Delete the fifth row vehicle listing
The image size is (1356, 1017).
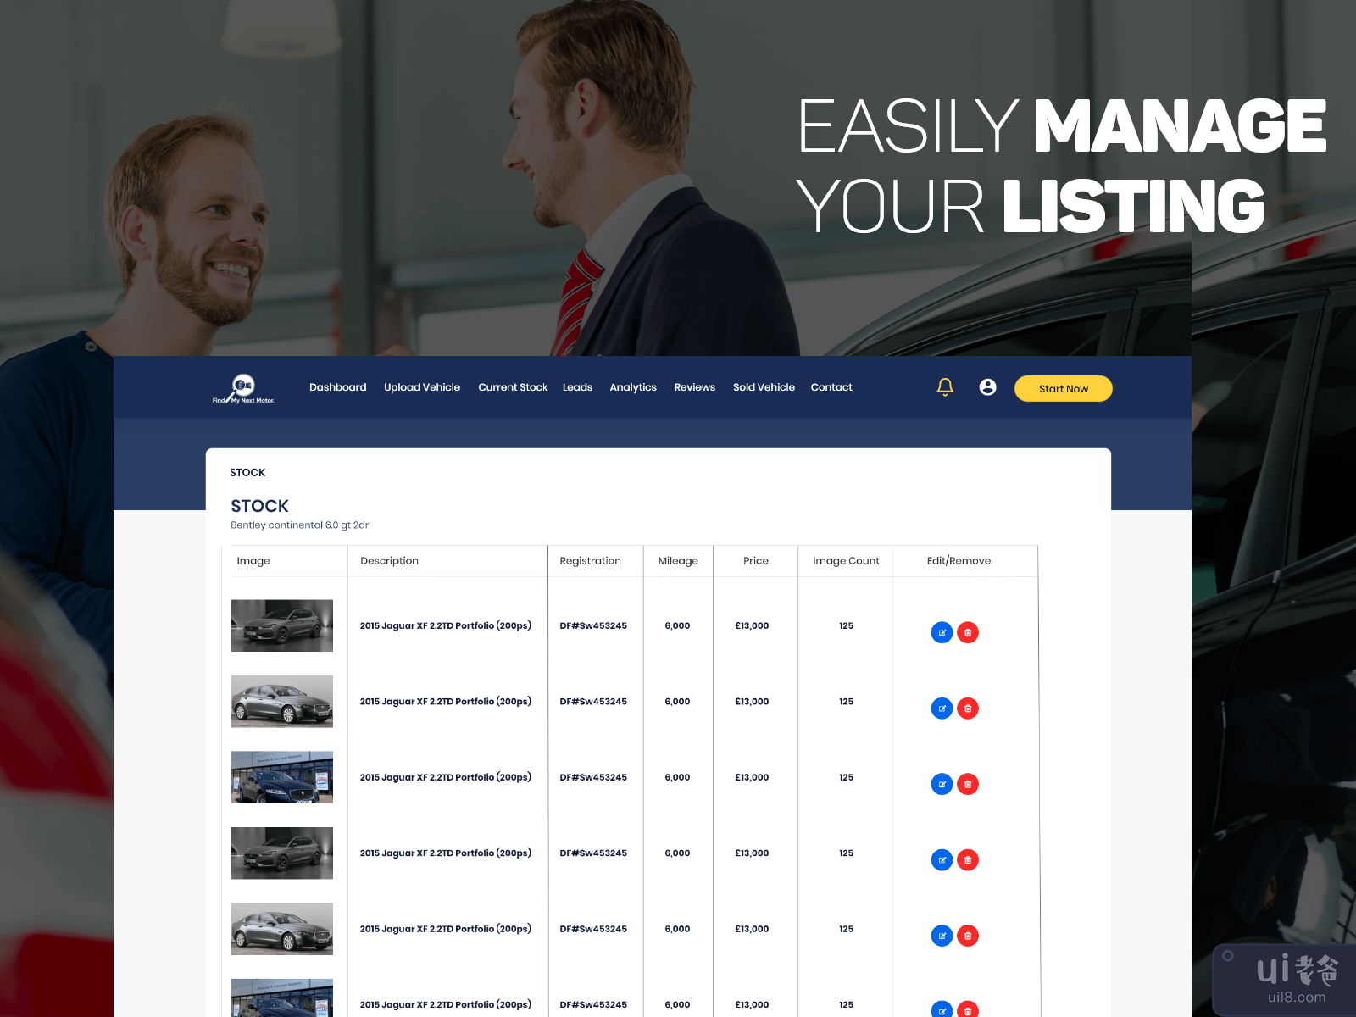click(968, 936)
